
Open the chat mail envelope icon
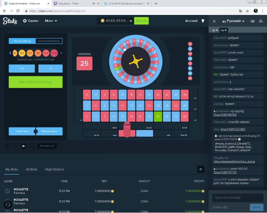pos(253,21)
